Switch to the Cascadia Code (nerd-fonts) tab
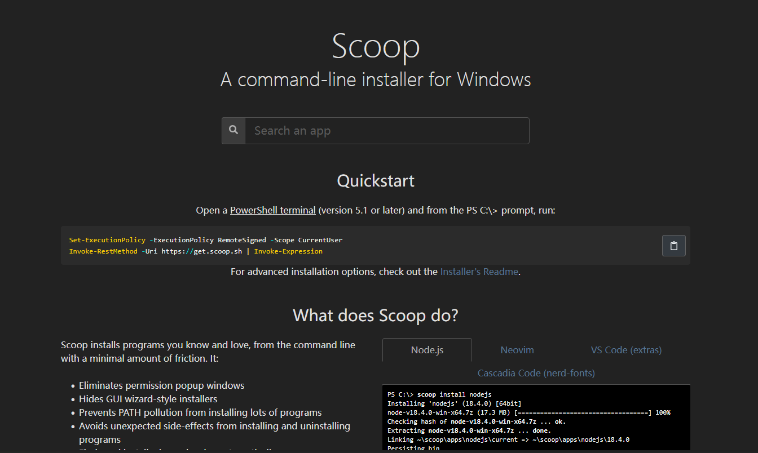The width and height of the screenshot is (758, 453). (536, 373)
